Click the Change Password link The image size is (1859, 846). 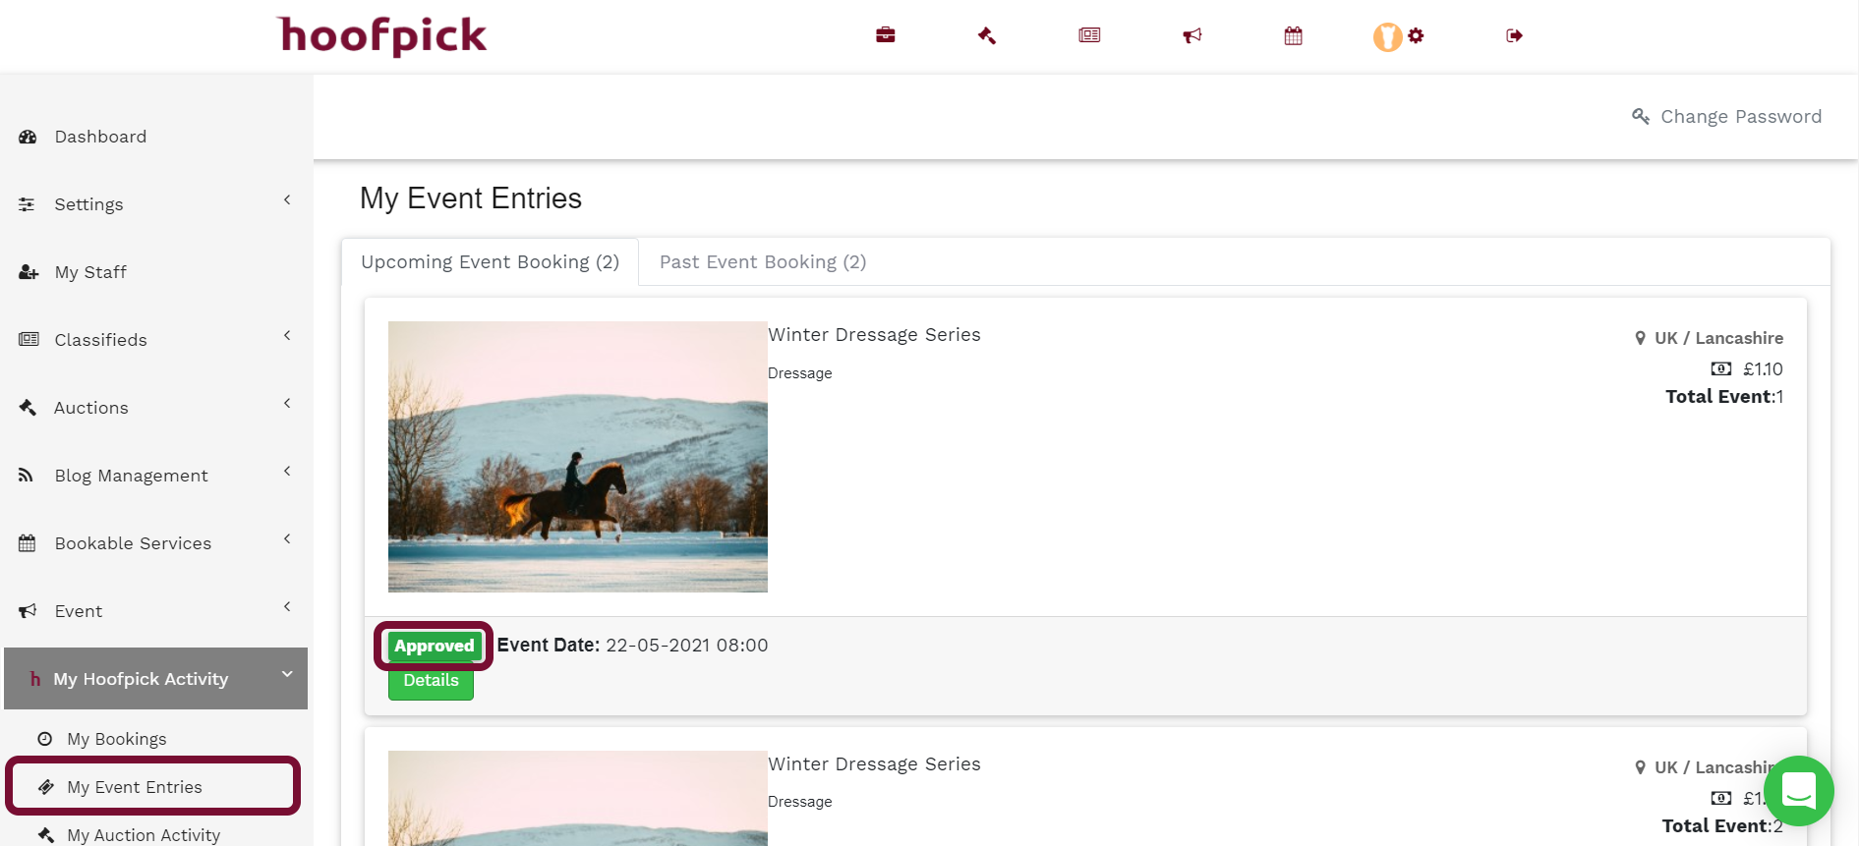coord(1727,117)
